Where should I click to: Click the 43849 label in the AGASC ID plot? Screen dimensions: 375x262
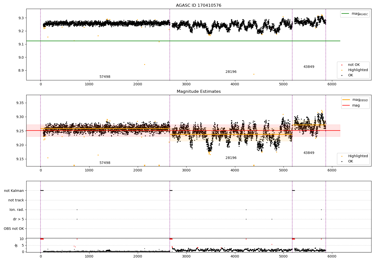pyautogui.click(x=309, y=67)
